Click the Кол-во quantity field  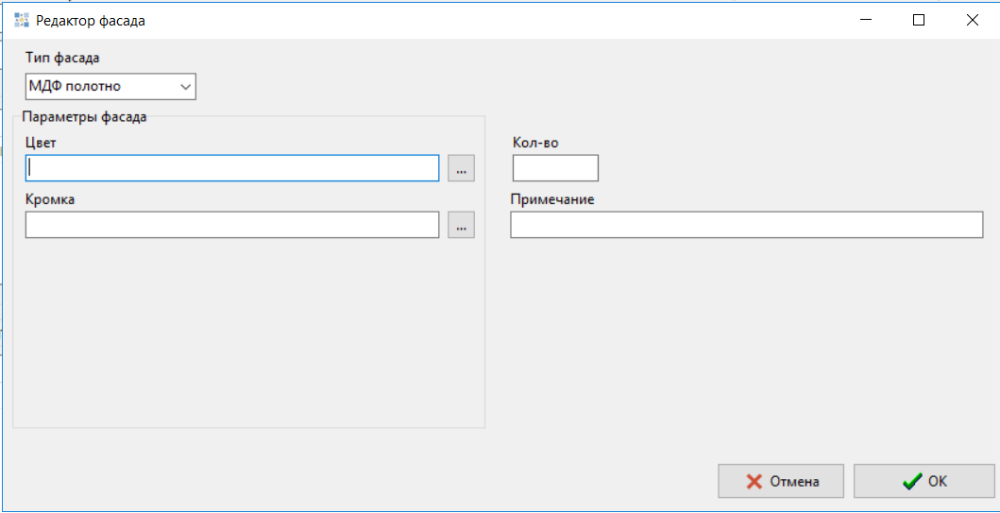pos(555,168)
